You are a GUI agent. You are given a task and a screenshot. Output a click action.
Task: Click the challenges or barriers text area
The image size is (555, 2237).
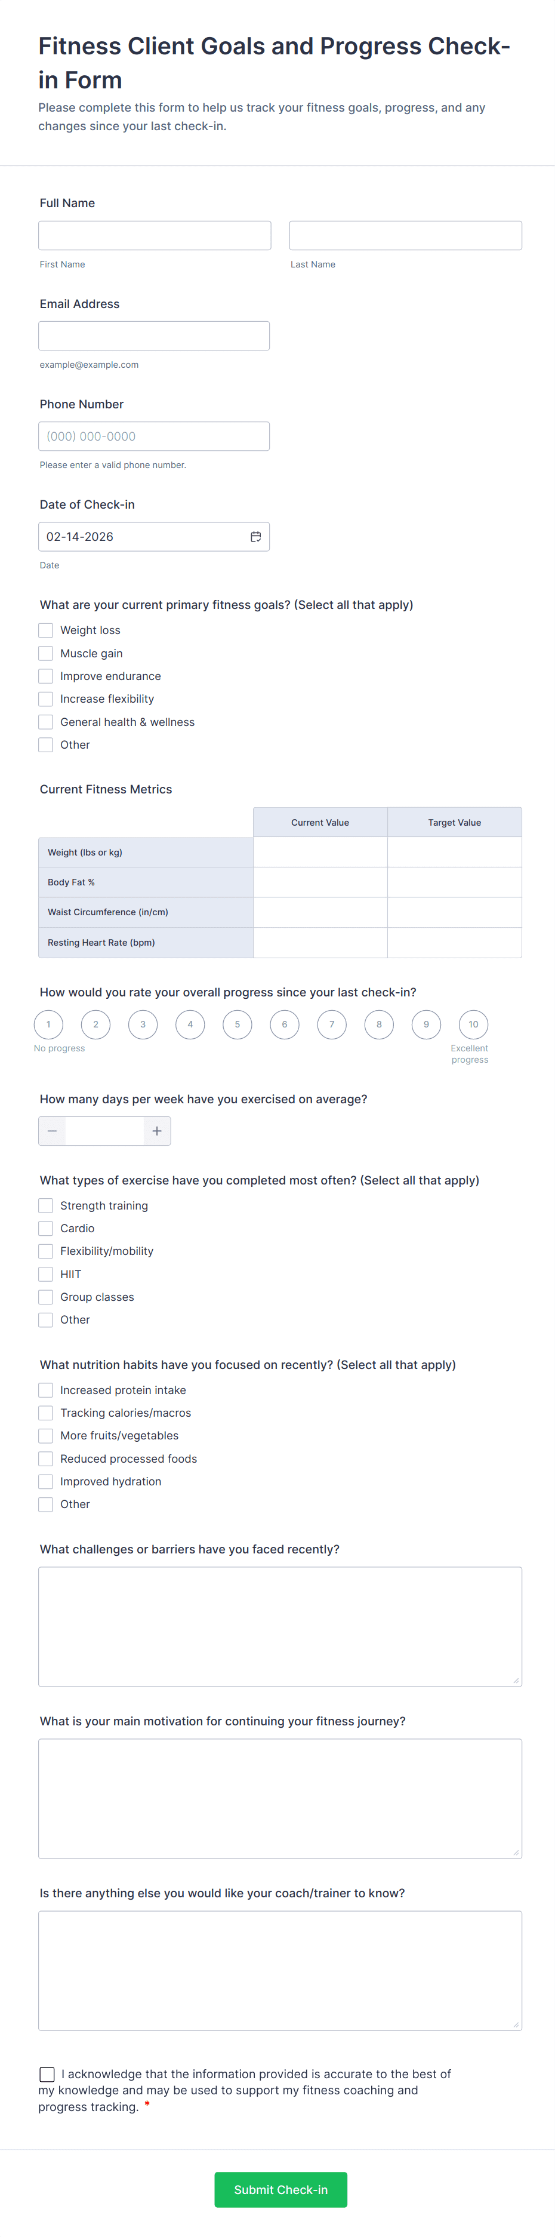tap(280, 1626)
